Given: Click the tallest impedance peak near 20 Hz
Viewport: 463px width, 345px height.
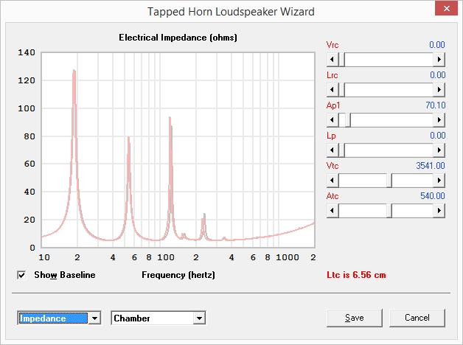Looking at the screenshot, I should click(74, 71).
